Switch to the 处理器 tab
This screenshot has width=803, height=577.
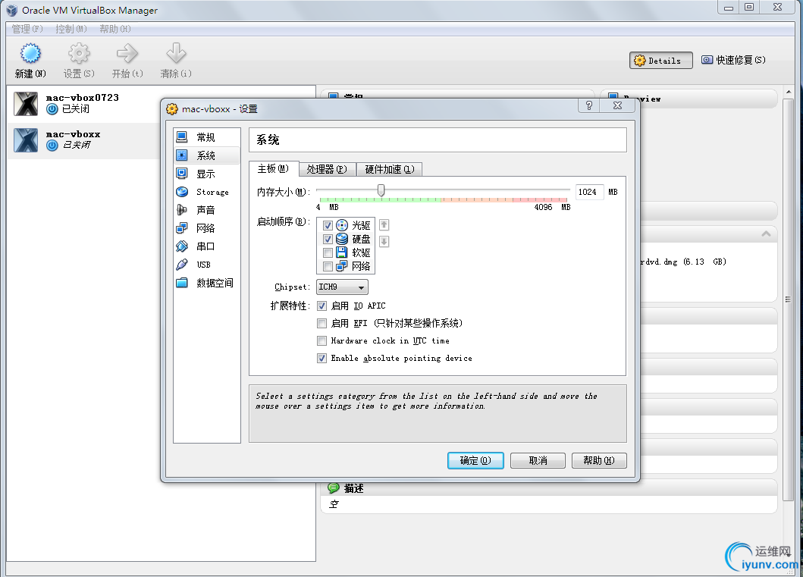click(x=327, y=169)
